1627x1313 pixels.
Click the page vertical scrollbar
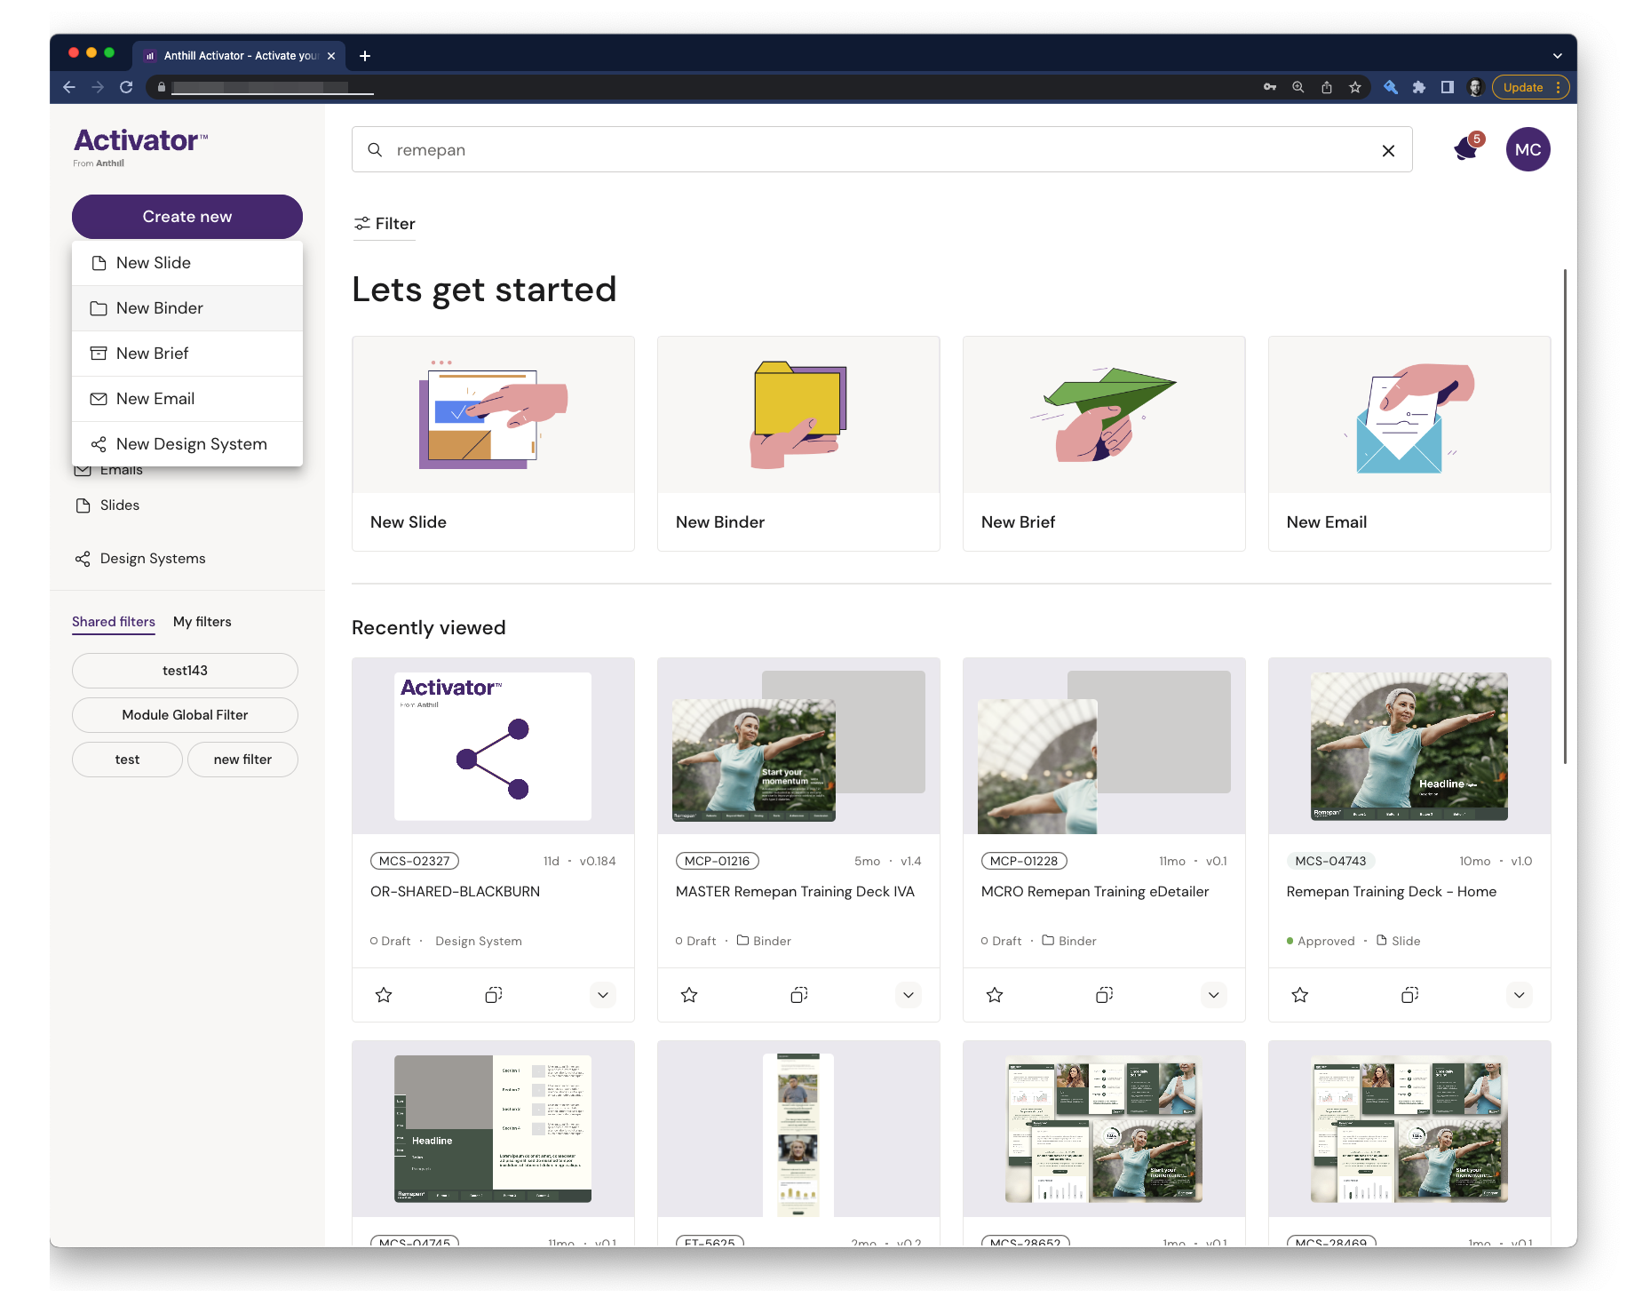(x=1565, y=515)
